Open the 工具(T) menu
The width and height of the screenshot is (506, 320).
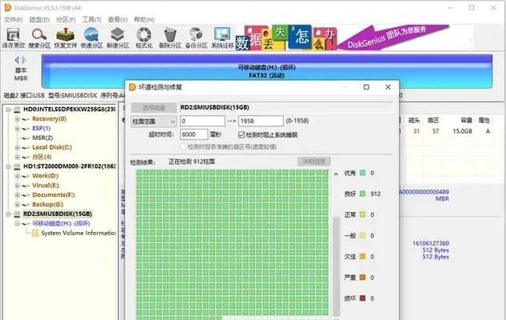click(x=92, y=20)
